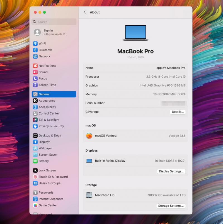The width and height of the screenshot is (223, 224).
Task: Select the Accessibility icon
Action: click(x=35, y=107)
